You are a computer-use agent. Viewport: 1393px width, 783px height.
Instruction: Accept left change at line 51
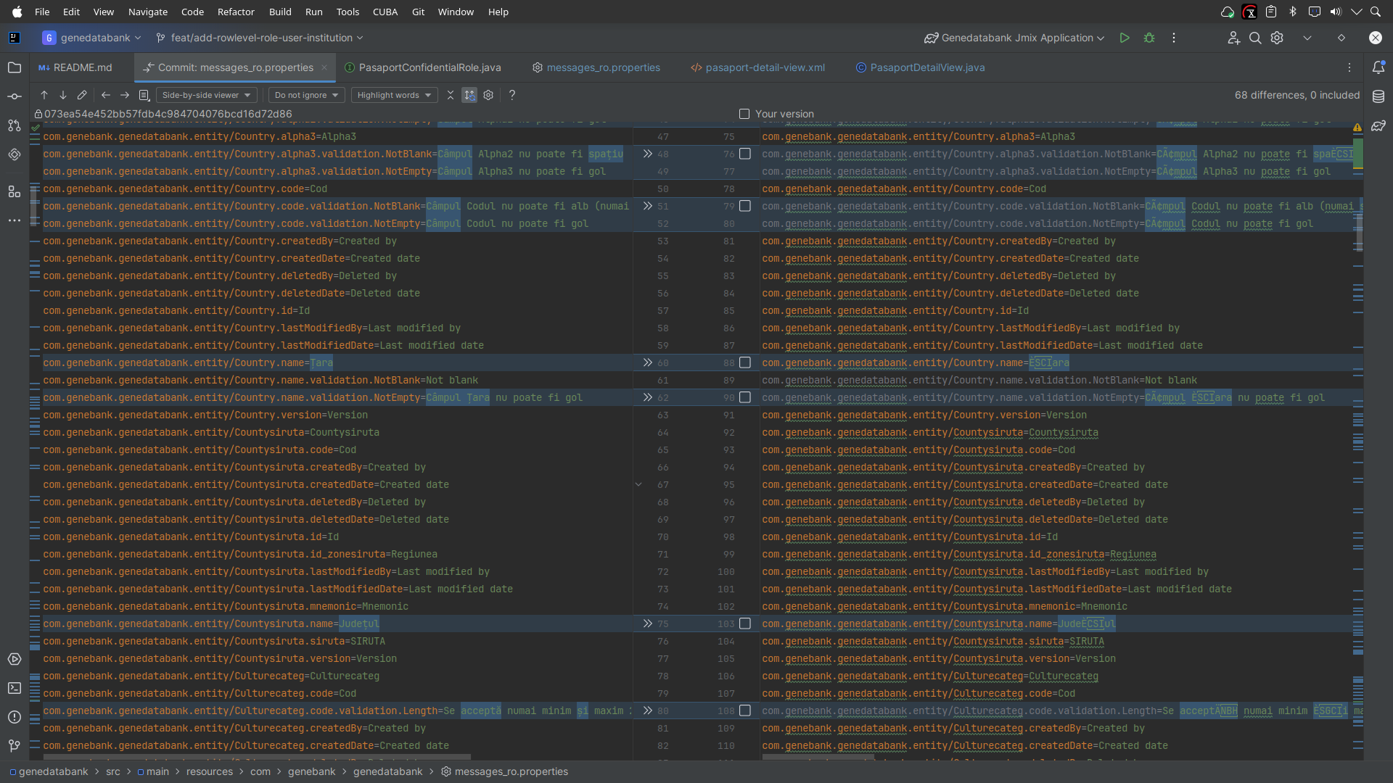pos(647,206)
